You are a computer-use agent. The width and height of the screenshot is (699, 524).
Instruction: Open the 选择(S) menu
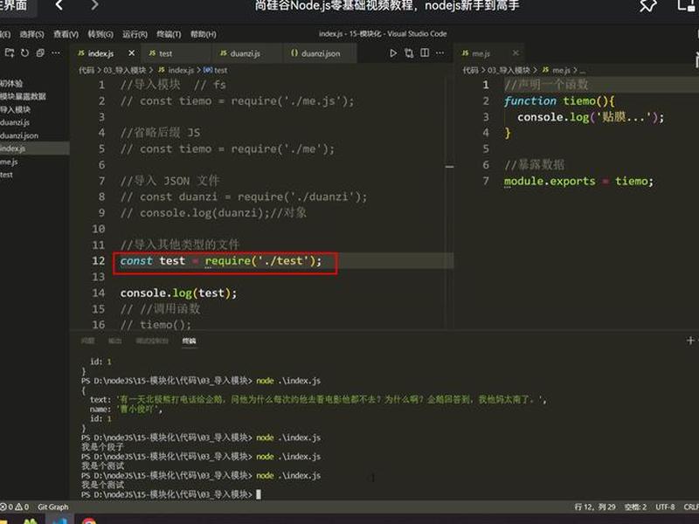pyautogui.click(x=31, y=34)
